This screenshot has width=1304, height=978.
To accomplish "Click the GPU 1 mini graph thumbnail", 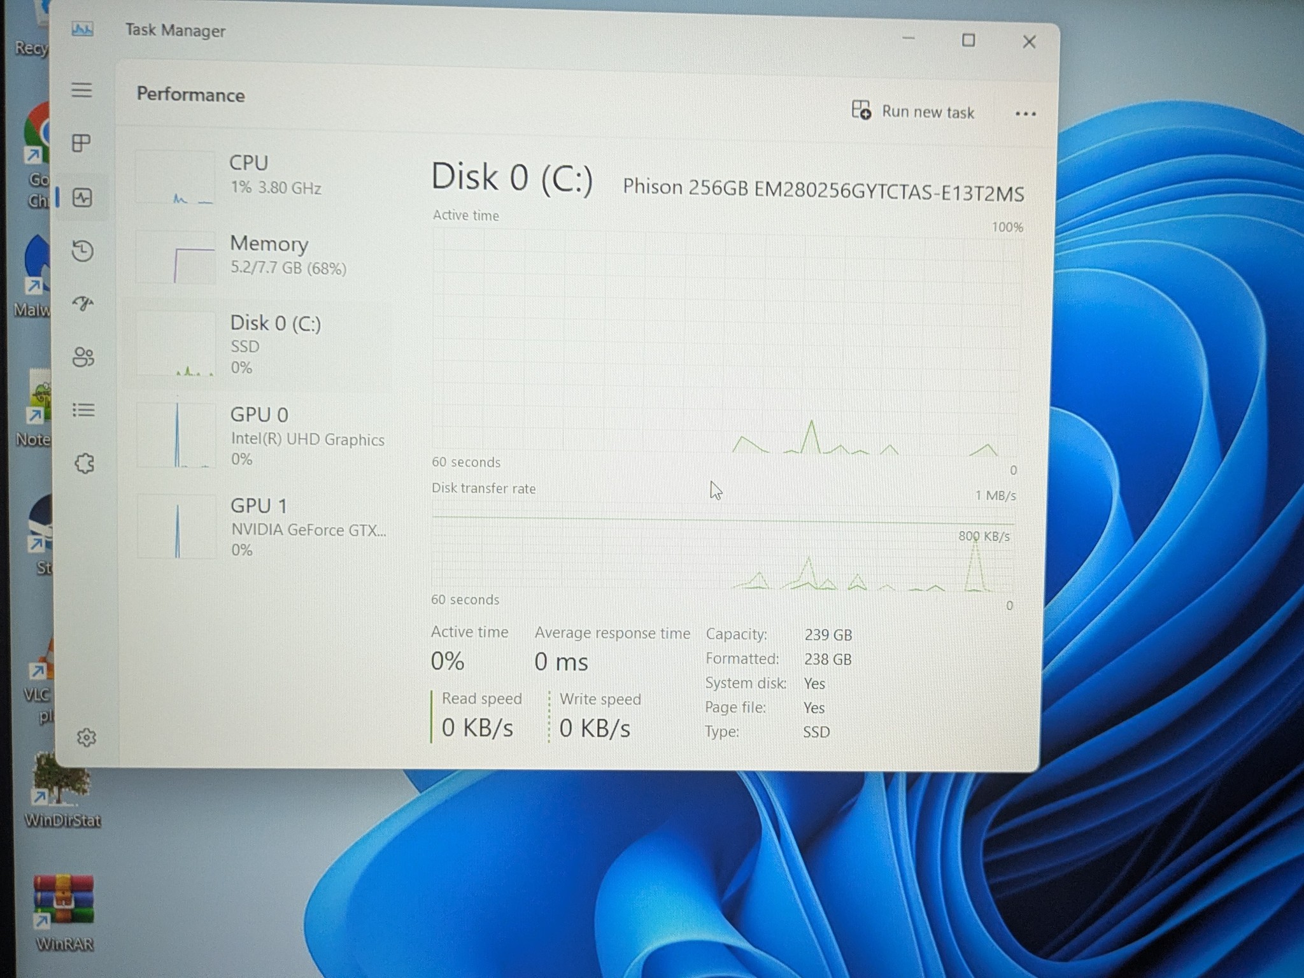I will tap(177, 527).
